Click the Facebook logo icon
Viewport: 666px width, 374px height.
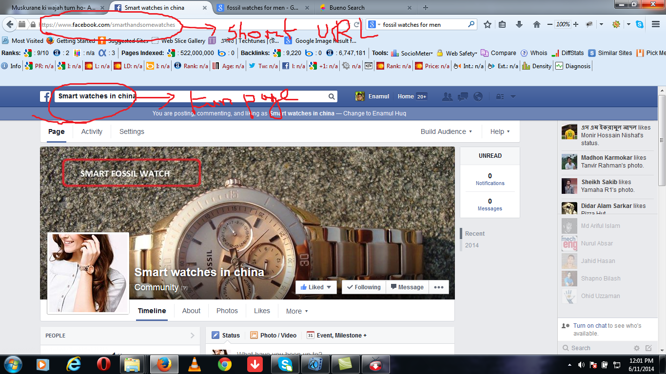(x=45, y=96)
